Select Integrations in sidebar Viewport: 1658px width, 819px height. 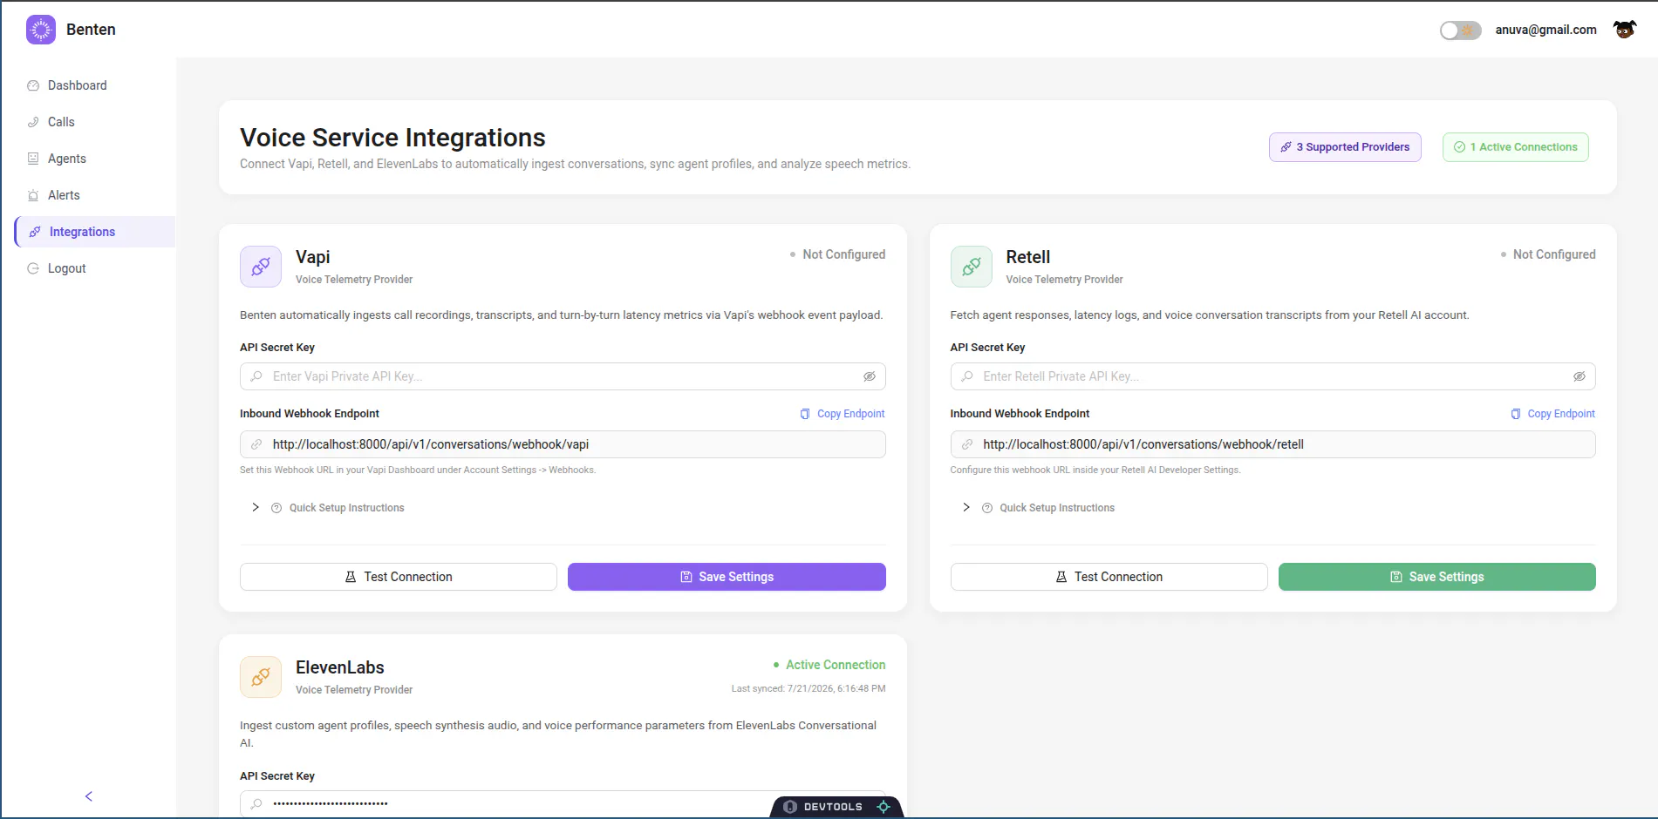(95, 232)
